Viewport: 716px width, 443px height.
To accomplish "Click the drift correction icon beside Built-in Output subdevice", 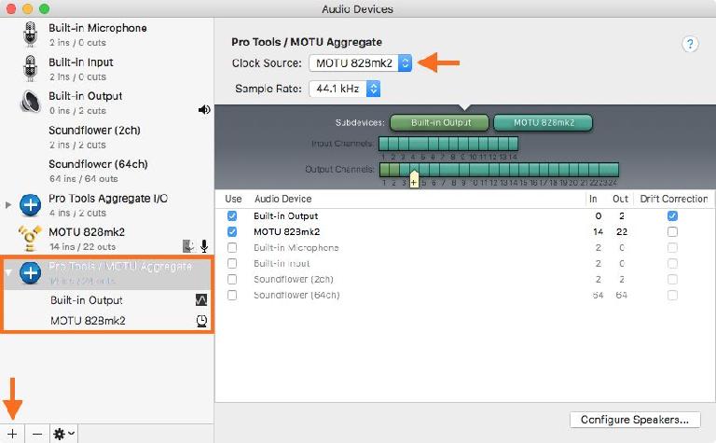I will (201, 300).
